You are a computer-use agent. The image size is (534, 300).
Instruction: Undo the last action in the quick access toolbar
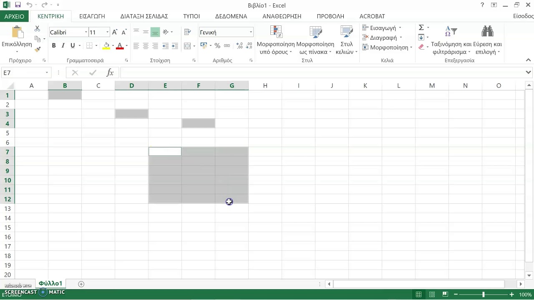[29, 5]
